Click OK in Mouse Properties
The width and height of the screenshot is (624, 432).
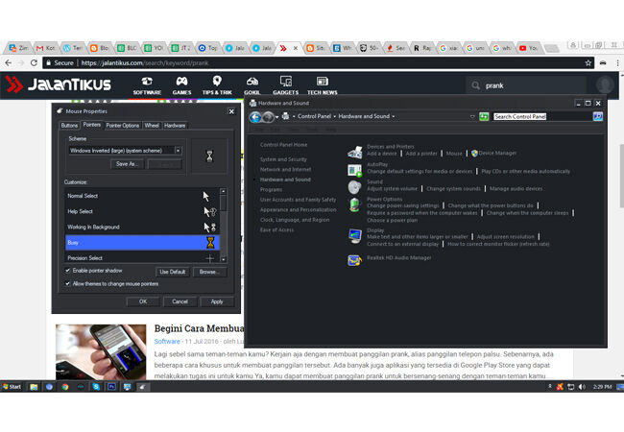click(143, 301)
